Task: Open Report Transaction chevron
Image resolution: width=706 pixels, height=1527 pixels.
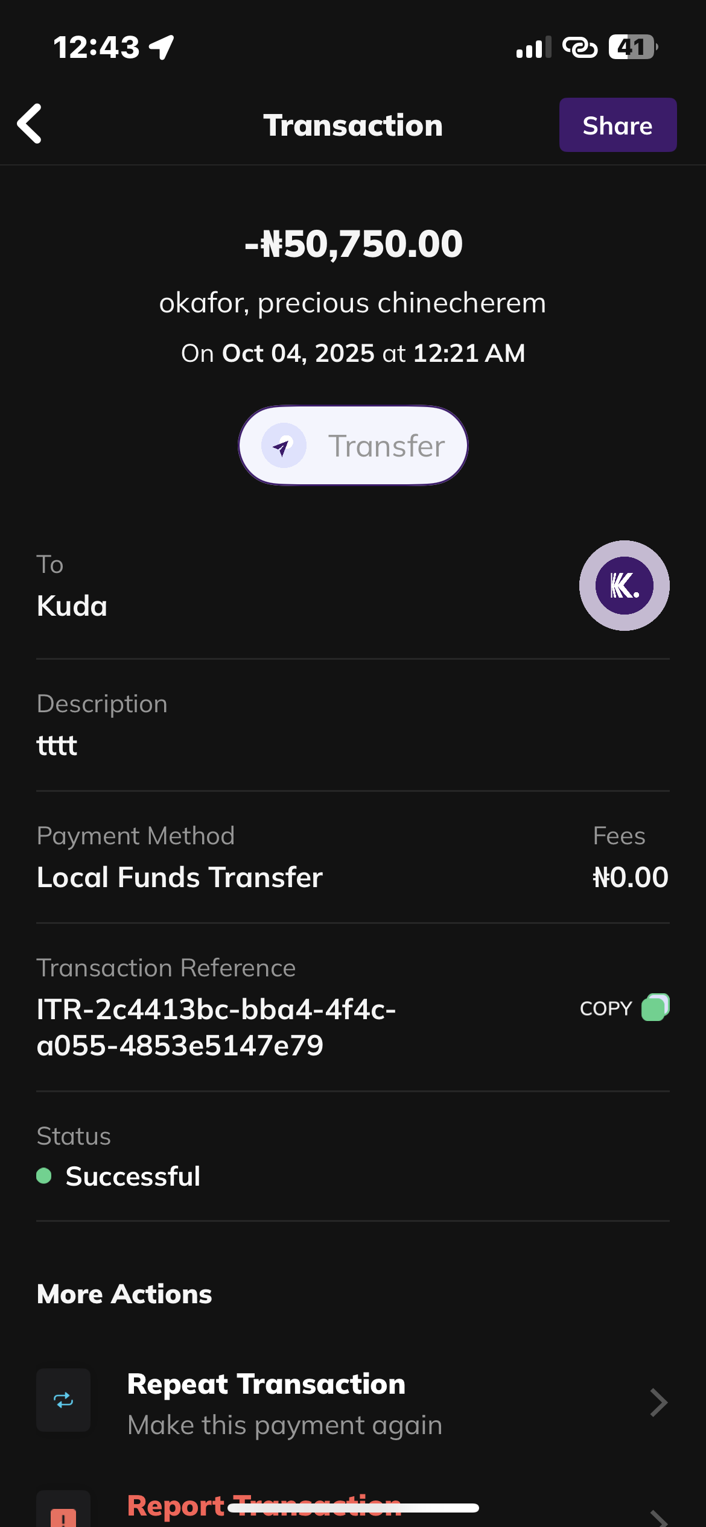Action: [x=658, y=1517]
